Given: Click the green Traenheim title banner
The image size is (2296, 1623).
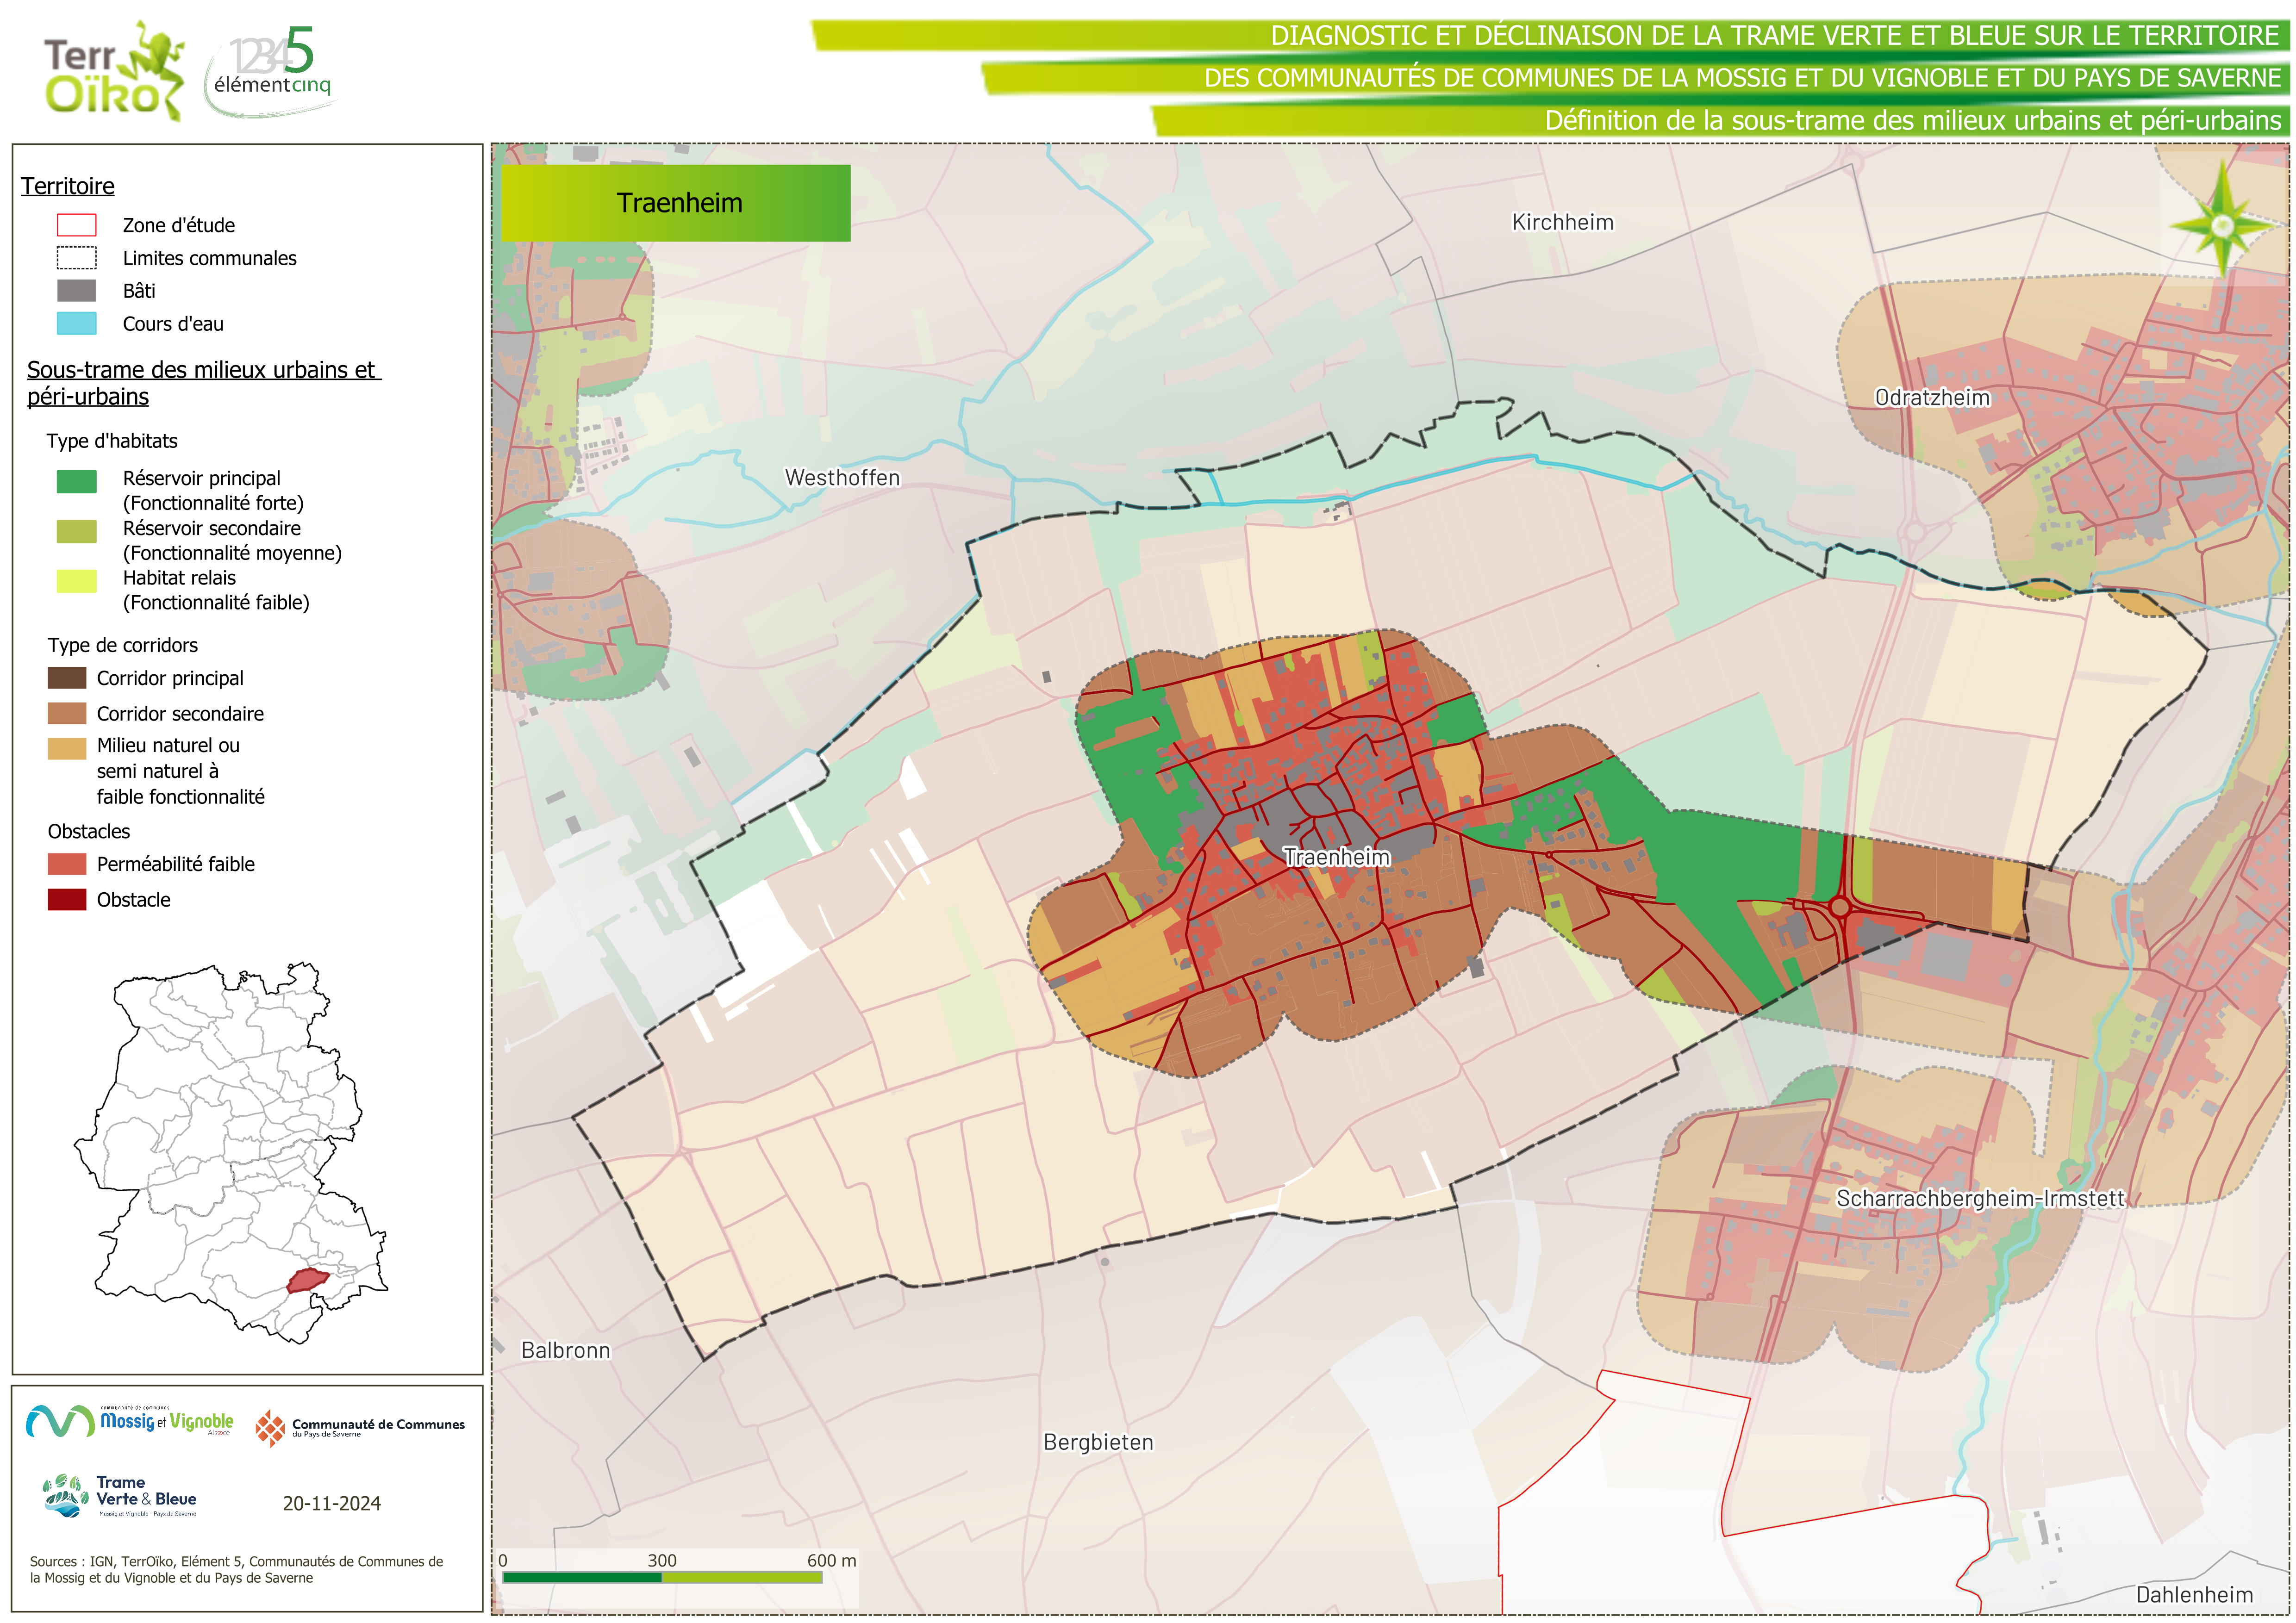Looking at the screenshot, I should pyautogui.click(x=676, y=203).
